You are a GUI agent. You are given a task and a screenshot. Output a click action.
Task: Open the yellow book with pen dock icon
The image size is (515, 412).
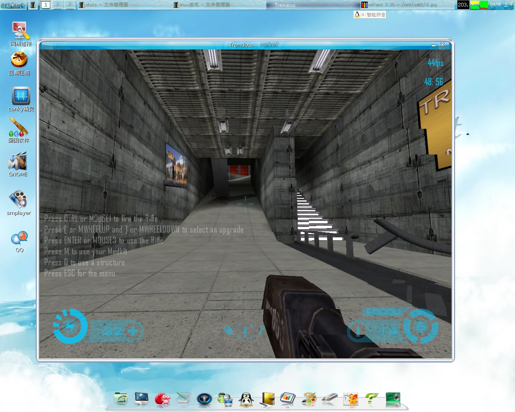pyautogui.click(x=267, y=399)
